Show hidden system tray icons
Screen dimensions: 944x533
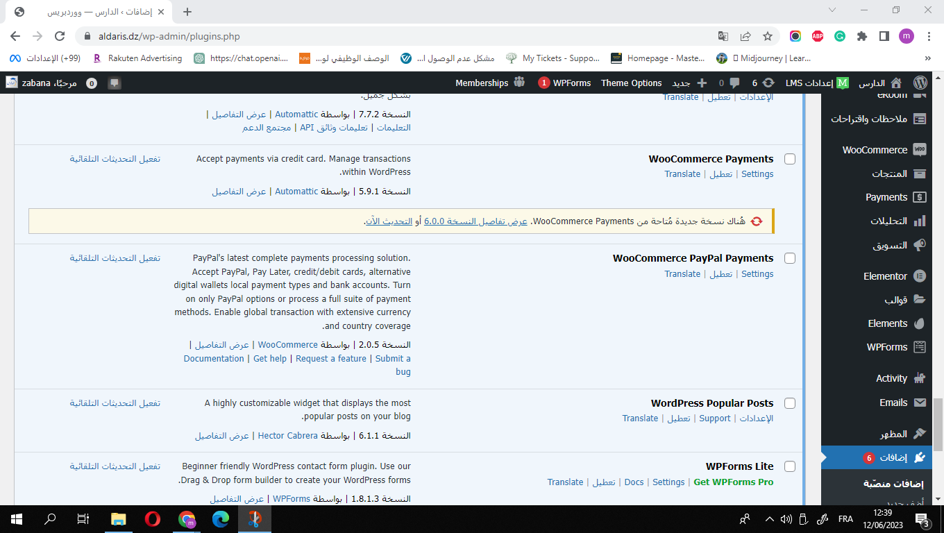click(769, 518)
